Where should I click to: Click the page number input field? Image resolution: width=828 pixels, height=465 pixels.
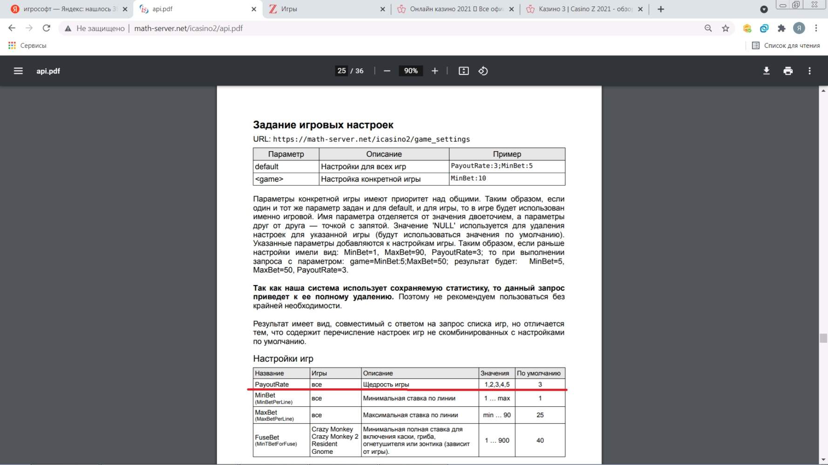point(341,71)
